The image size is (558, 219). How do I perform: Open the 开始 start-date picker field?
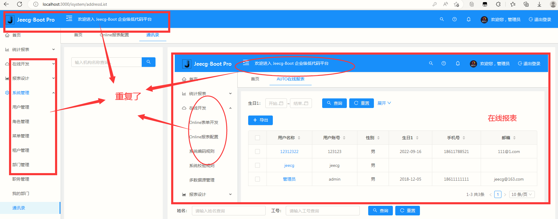tap(276, 103)
